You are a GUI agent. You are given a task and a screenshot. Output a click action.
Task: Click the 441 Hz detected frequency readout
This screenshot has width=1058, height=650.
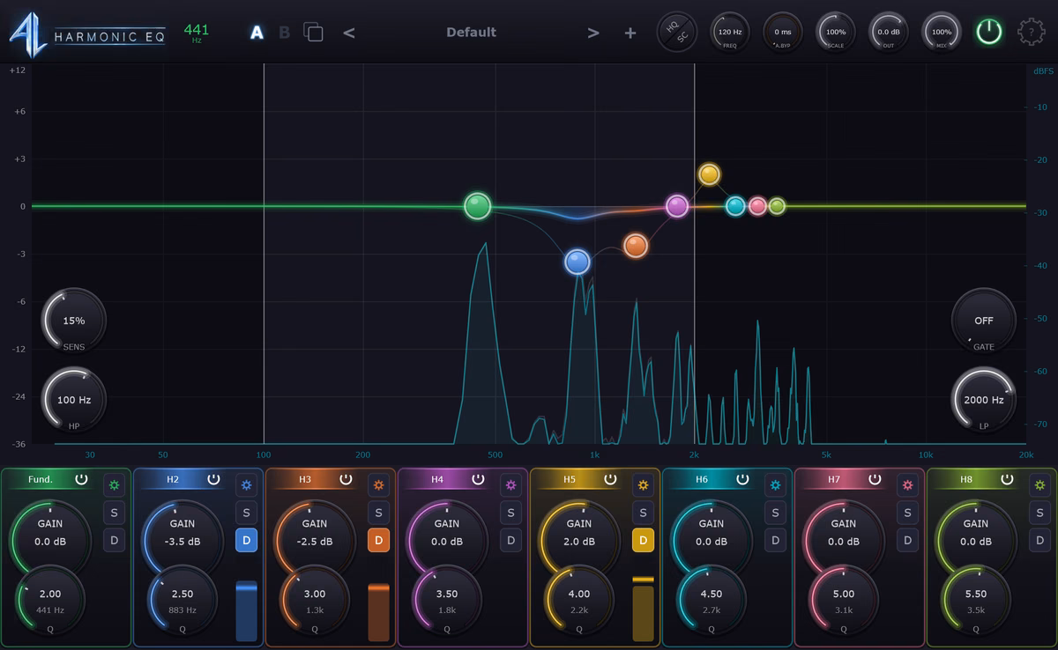(x=197, y=33)
